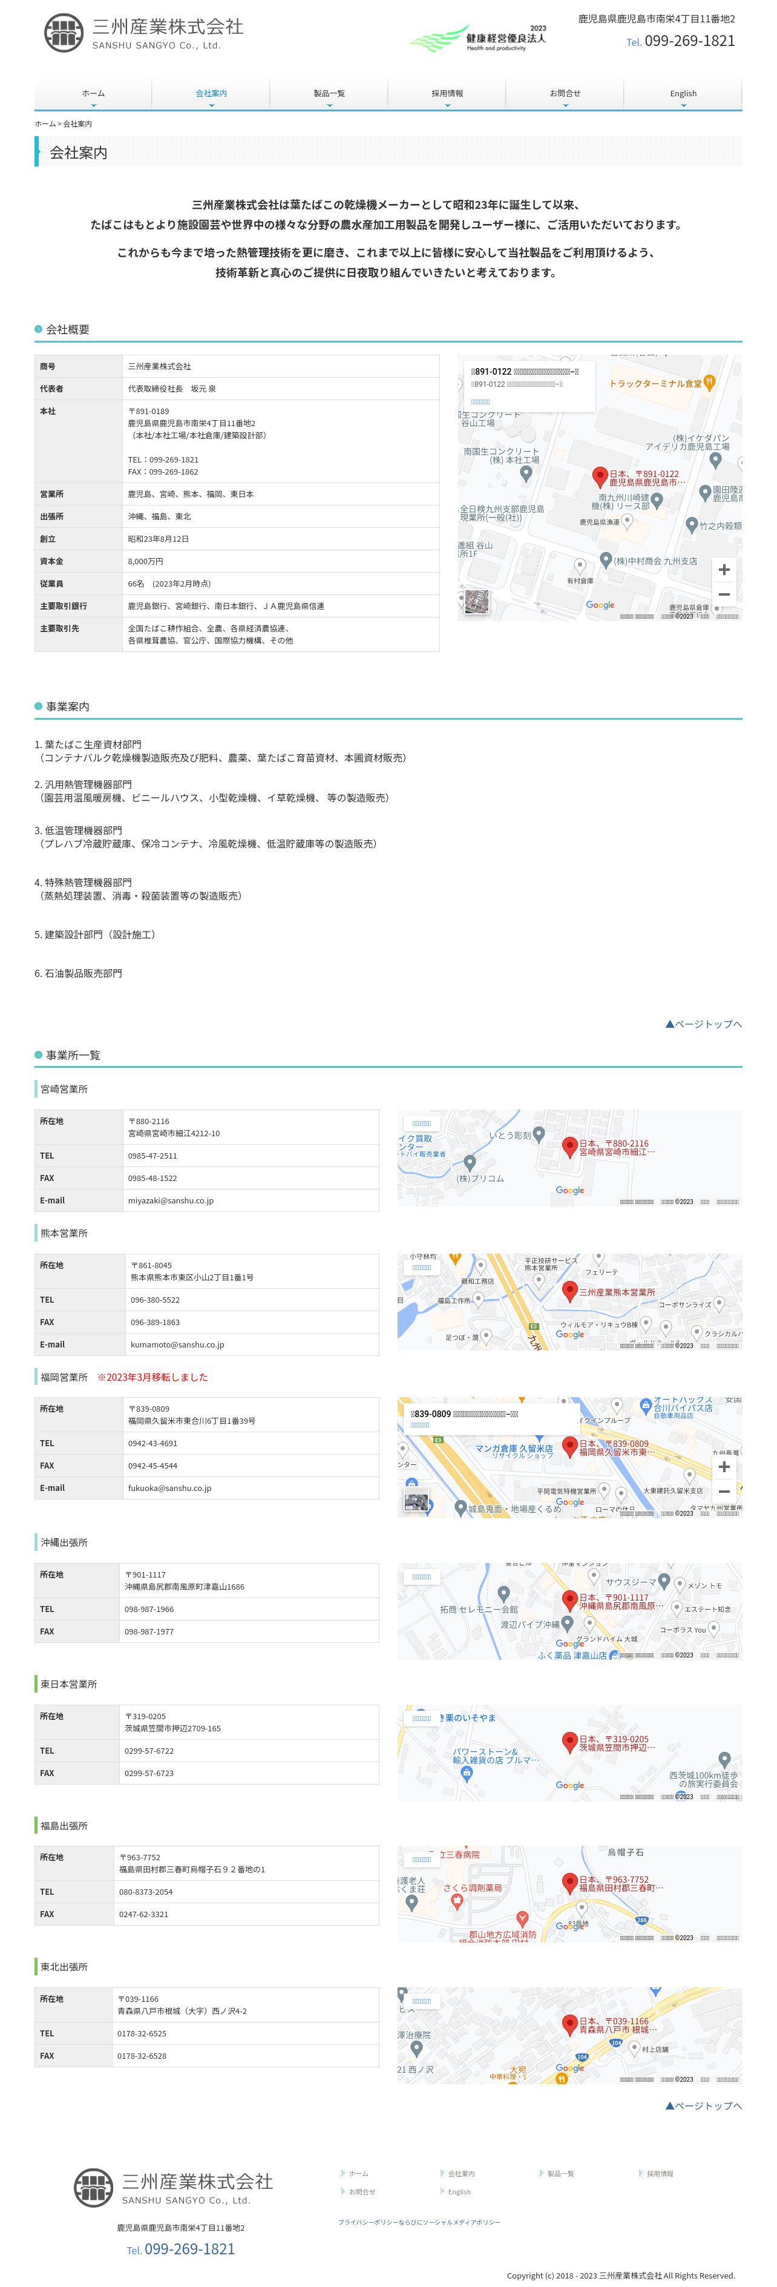Screen dimensions: 777x2287
Task: Click the red 〒319-0205 pin on Higashi-Nihon map
Action: [570, 1743]
